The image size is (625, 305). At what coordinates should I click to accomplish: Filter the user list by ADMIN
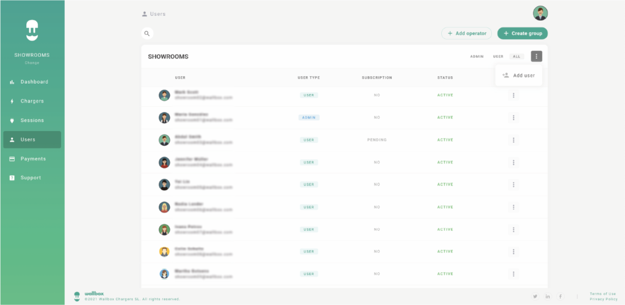[477, 57]
